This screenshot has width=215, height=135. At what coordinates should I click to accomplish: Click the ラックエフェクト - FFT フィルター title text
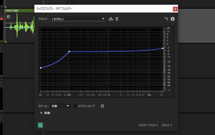click(54, 9)
